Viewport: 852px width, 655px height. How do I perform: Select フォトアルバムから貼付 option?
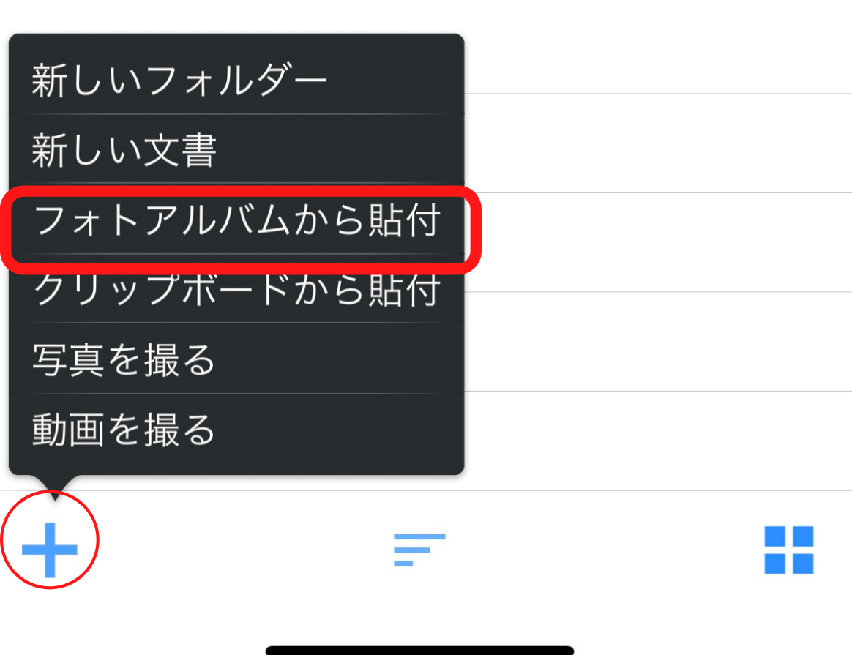point(236,220)
